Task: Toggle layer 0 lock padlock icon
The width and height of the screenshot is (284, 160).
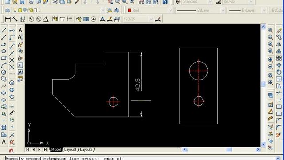Action: pos(31,10)
